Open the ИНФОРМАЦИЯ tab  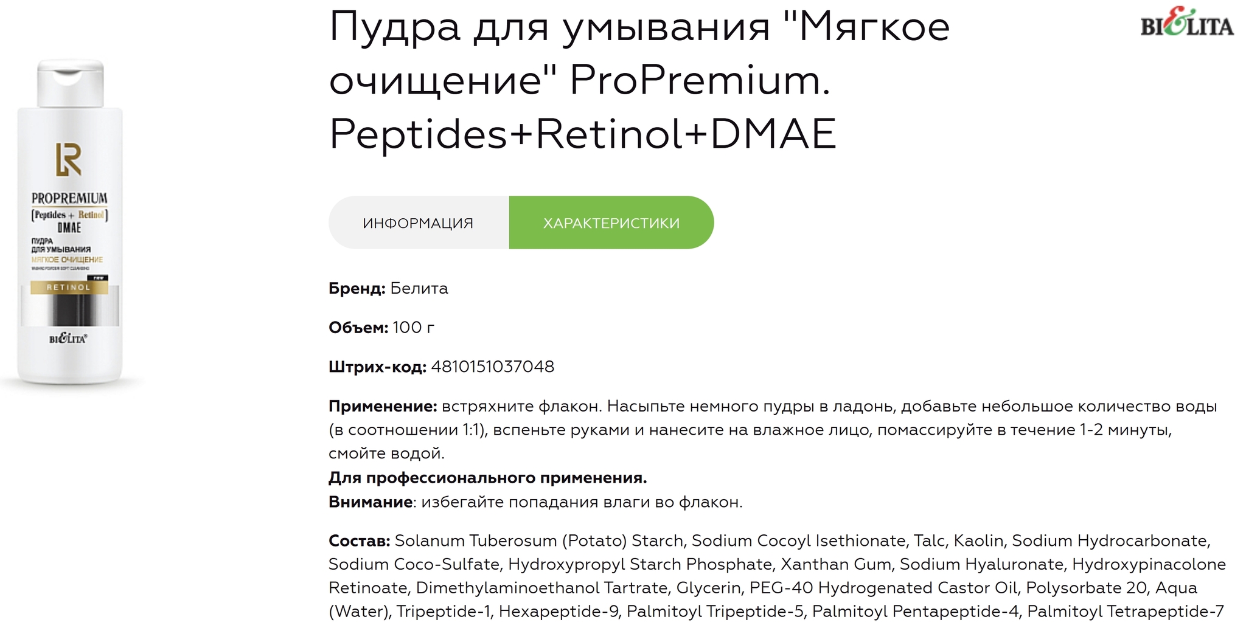tap(419, 222)
